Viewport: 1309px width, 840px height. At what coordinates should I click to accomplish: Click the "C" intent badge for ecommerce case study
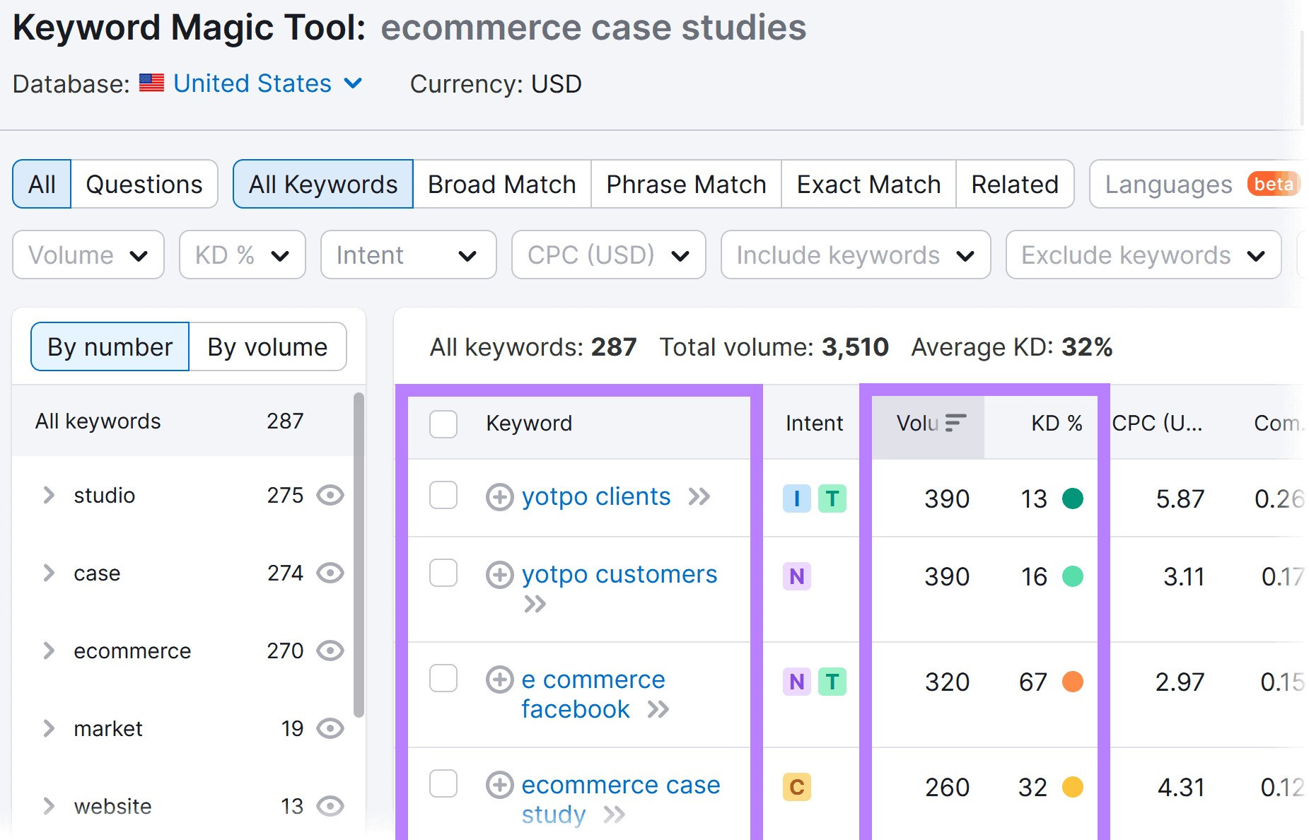pyautogui.click(x=796, y=786)
